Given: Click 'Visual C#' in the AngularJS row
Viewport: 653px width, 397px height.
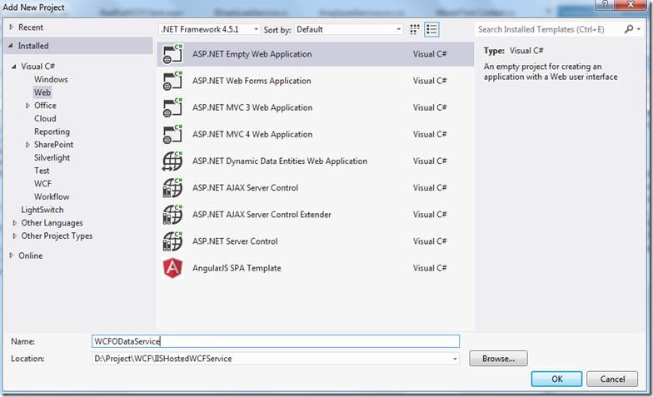Looking at the screenshot, I should coord(430,268).
